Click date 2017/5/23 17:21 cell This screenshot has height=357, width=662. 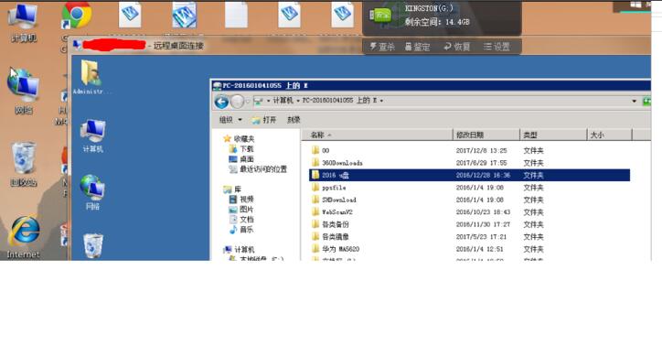click(x=481, y=237)
